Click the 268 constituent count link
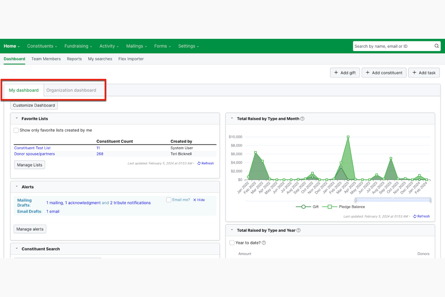Image resolution: width=445 pixels, height=297 pixels. 100,154
